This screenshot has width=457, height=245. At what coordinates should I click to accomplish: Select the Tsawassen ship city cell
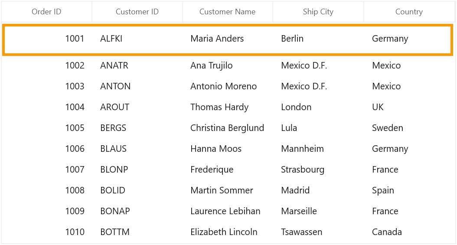[318, 232]
